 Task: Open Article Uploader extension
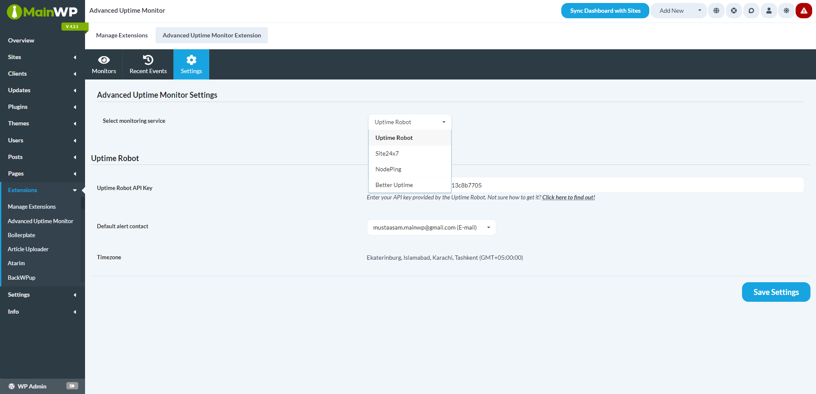point(28,249)
